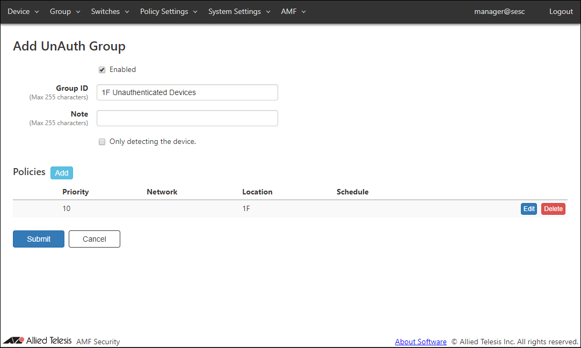Open the Policy Settings menu

(169, 12)
